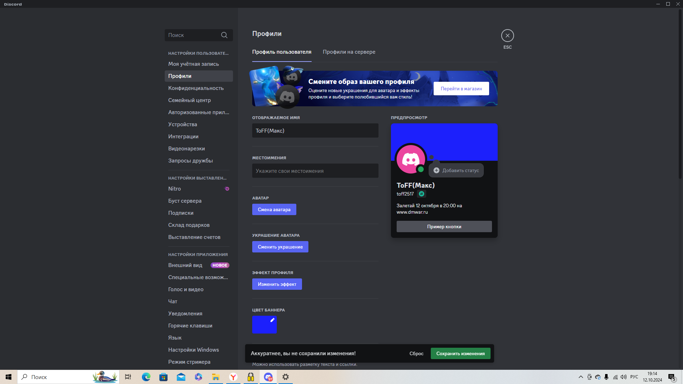683x384 pixels.
Task: Open the blue banner color swatch
Action: [264, 324]
